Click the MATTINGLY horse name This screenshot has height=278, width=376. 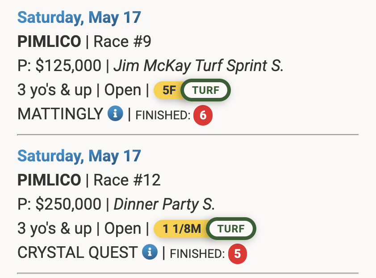(x=60, y=114)
